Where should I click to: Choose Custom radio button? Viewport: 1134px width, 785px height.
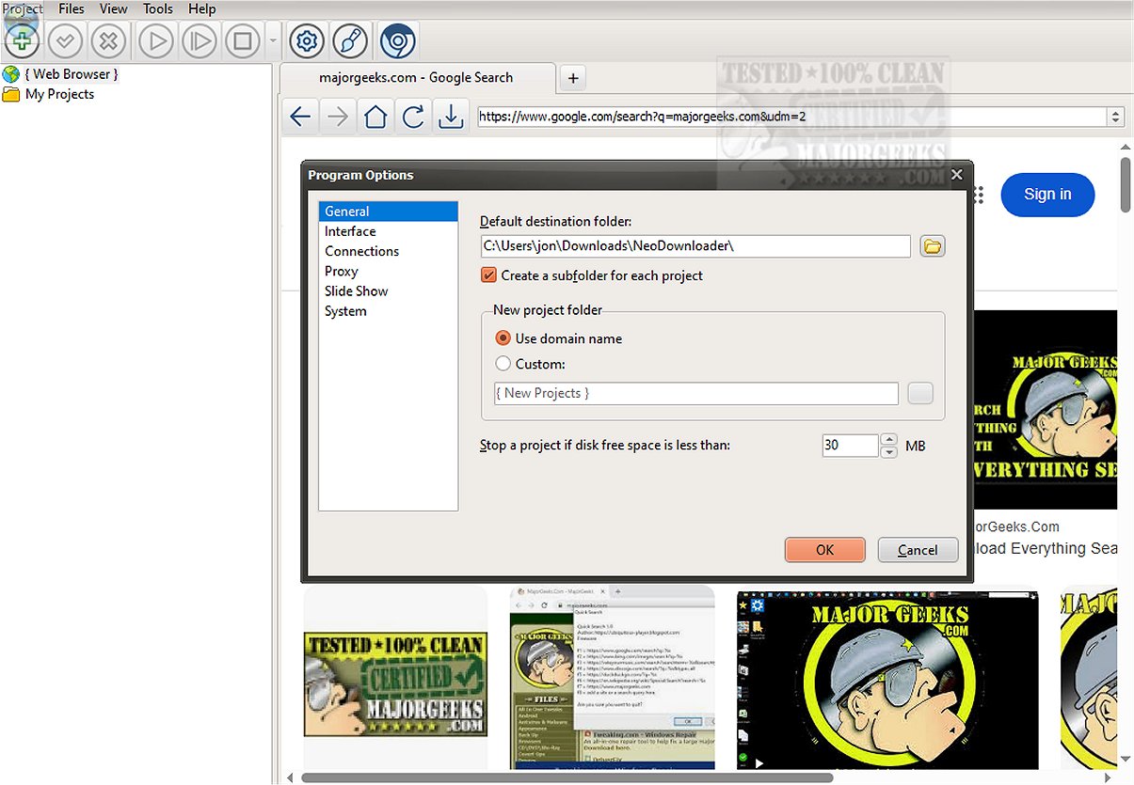[503, 364]
